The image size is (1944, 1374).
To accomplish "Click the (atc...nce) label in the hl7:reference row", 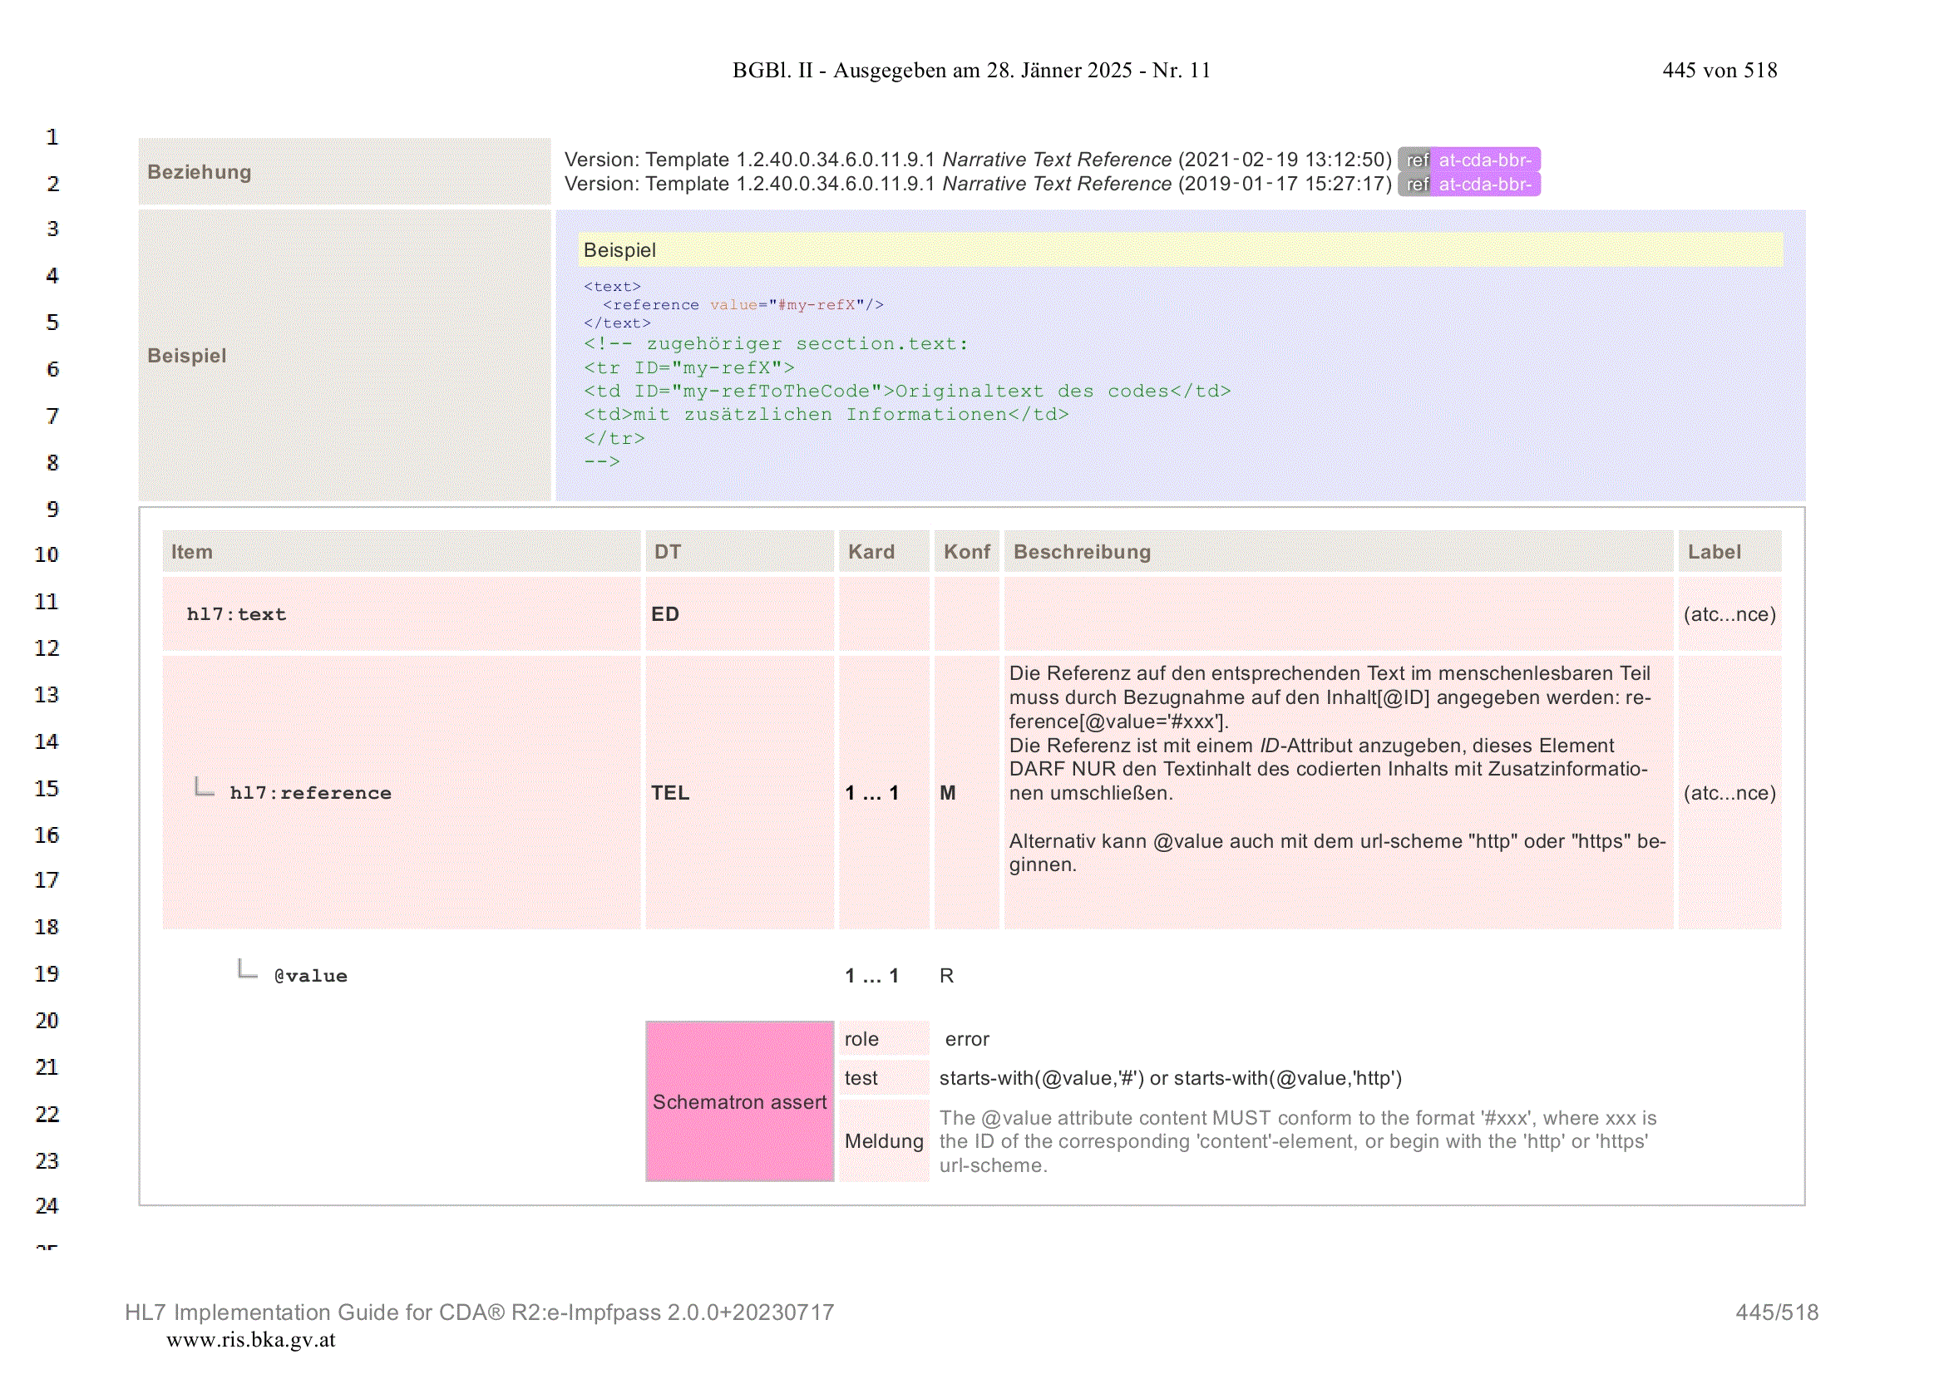I will pyautogui.click(x=1729, y=793).
